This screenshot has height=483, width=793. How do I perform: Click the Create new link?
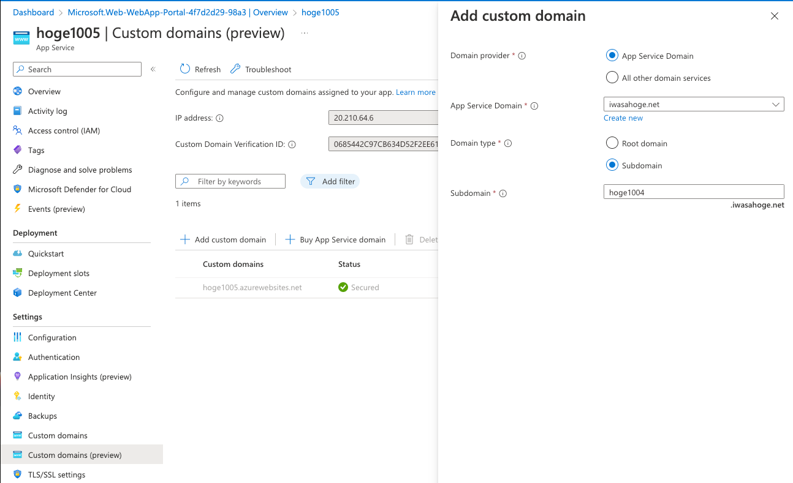(x=623, y=118)
